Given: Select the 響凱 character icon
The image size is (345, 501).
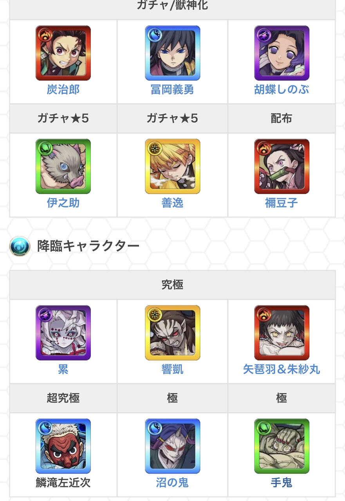Looking at the screenshot, I should coord(172,333).
